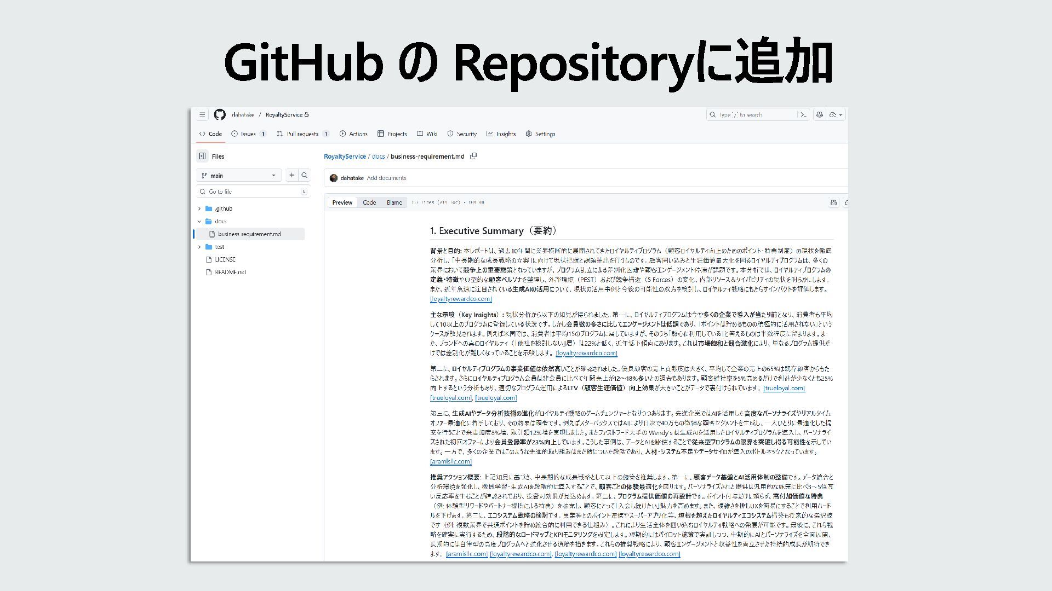Click the add file plus icon
Viewport: 1052px width, 591px height.
[291, 176]
